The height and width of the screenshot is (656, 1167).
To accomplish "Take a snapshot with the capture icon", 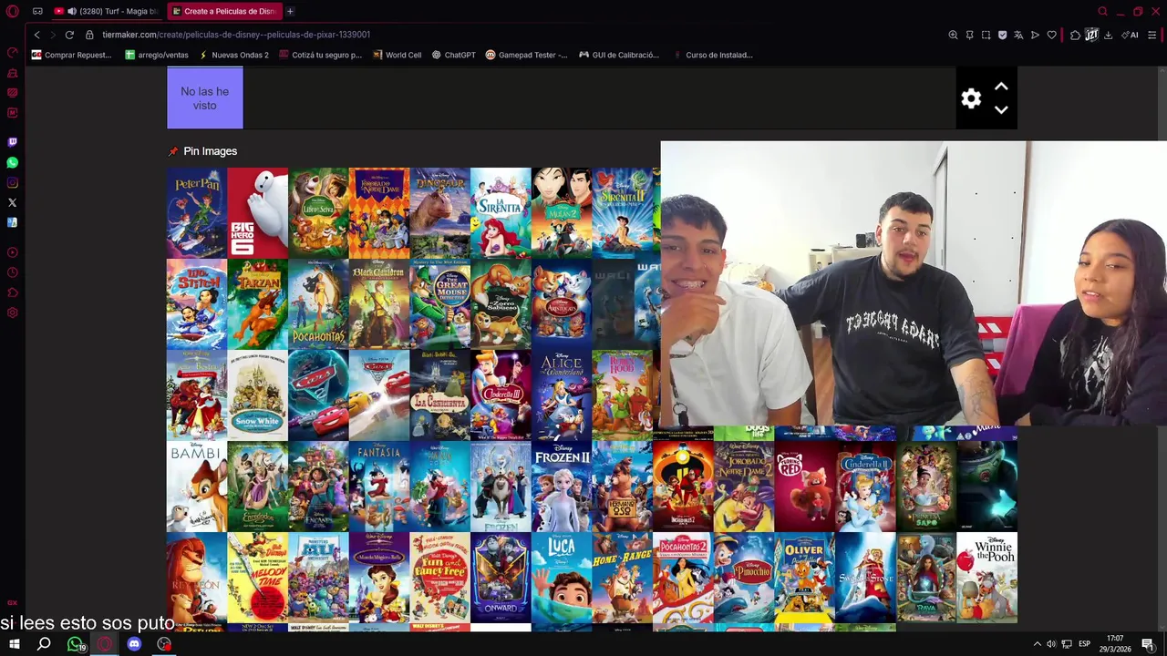I will 986,35.
